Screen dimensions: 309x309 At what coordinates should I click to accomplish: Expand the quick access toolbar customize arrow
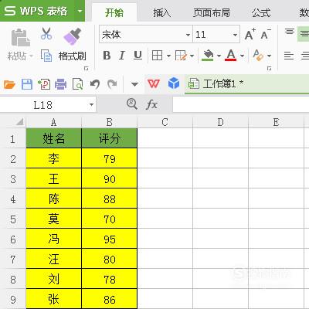point(134,84)
